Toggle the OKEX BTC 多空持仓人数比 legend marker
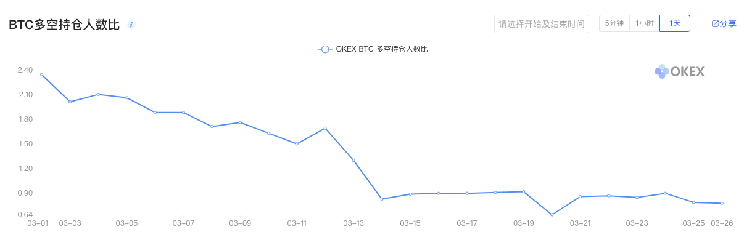 coord(324,49)
